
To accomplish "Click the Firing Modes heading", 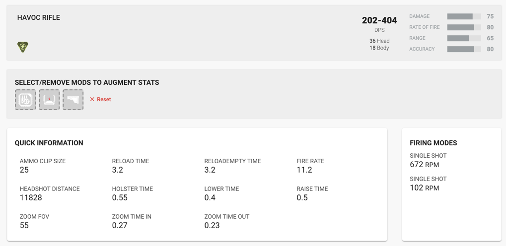I will 434,143.
